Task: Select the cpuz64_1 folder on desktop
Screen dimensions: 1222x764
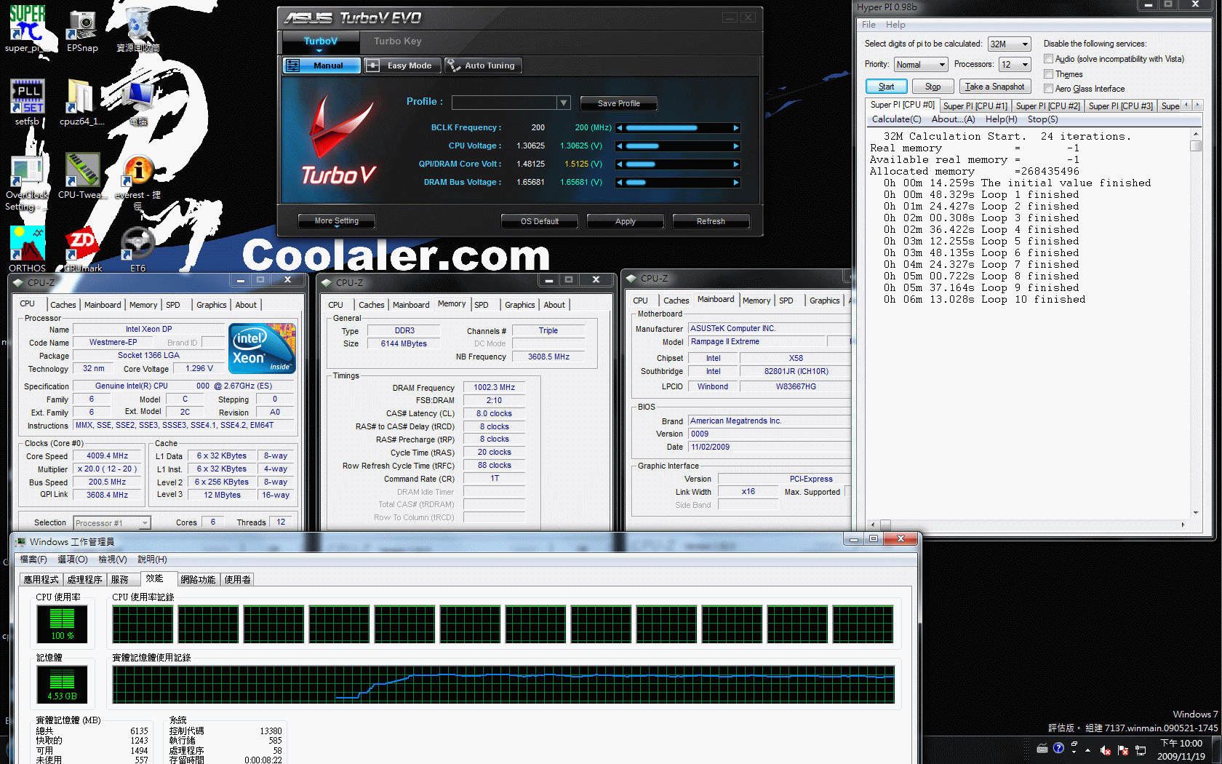Action: coord(82,102)
